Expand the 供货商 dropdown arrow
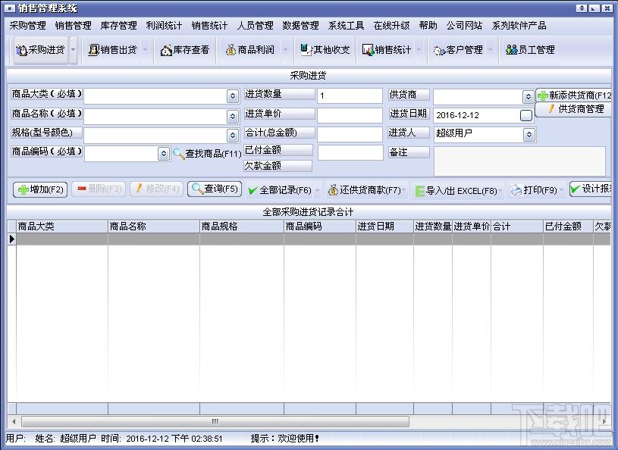Screen dimensions: 618x450 pyautogui.click(x=528, y=96)
